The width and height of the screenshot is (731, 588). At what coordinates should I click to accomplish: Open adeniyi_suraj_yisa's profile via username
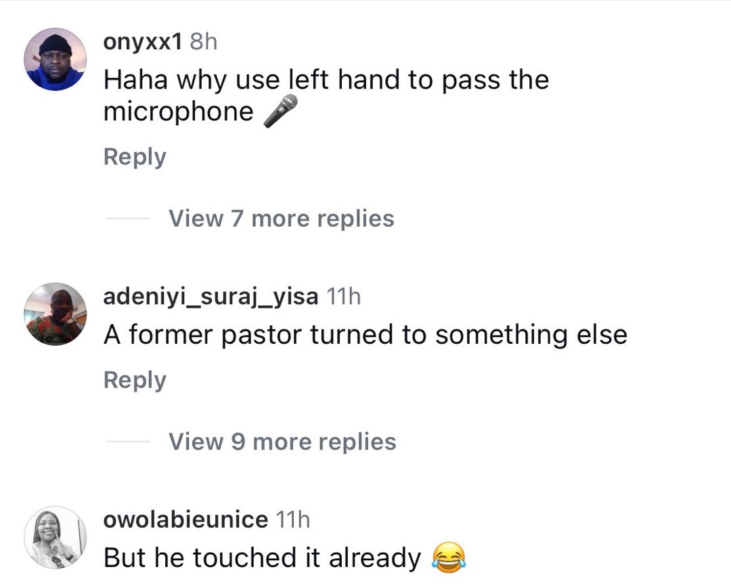211,296
